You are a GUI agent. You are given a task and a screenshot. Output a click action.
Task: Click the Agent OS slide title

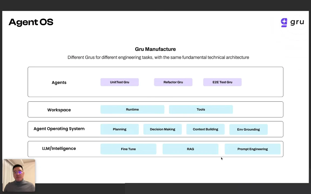point(31,22)
